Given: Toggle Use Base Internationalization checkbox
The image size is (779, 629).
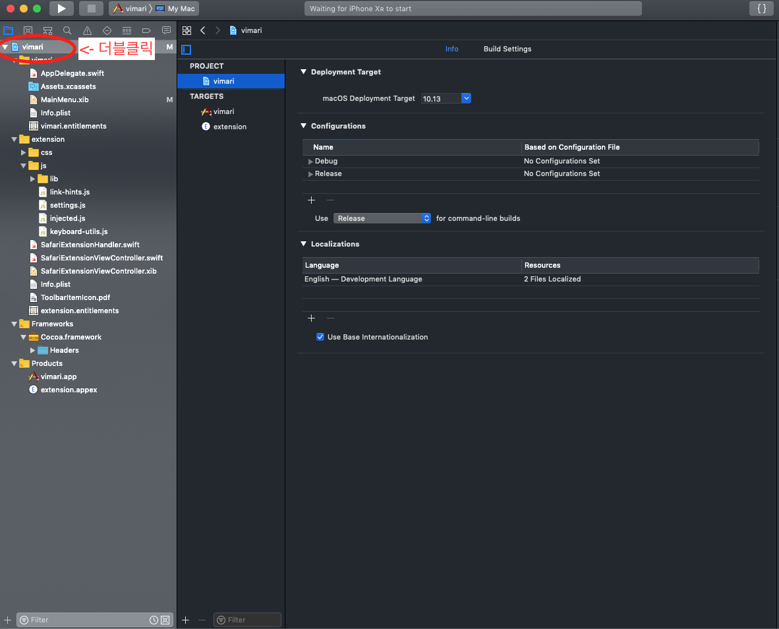Looking at the screenshot, I should 320,337.
